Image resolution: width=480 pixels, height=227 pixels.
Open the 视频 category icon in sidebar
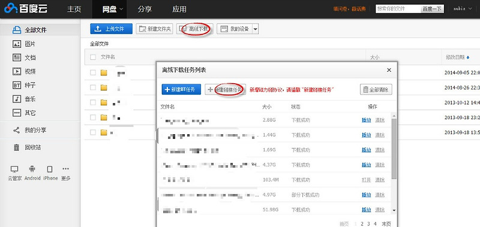coord(17,71)
